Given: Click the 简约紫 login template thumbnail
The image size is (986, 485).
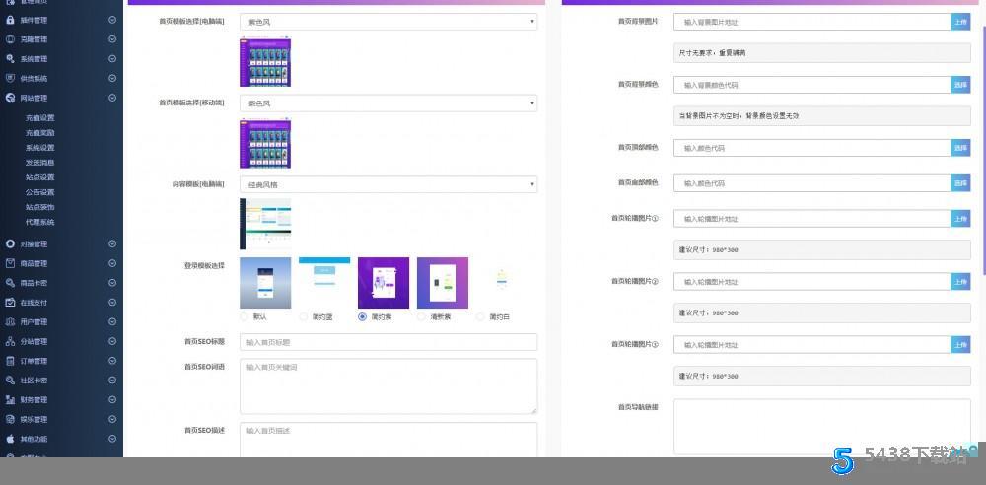Looking at the screenshot, I should (383, 283).
